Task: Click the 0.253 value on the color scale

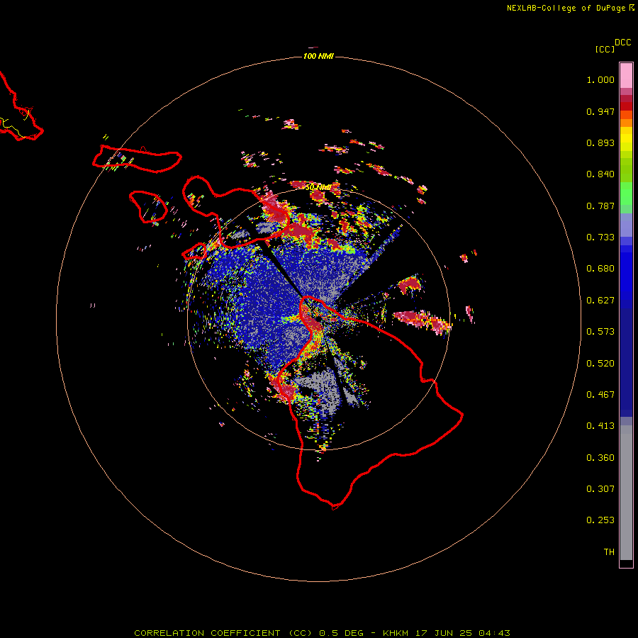Action: 600,520
